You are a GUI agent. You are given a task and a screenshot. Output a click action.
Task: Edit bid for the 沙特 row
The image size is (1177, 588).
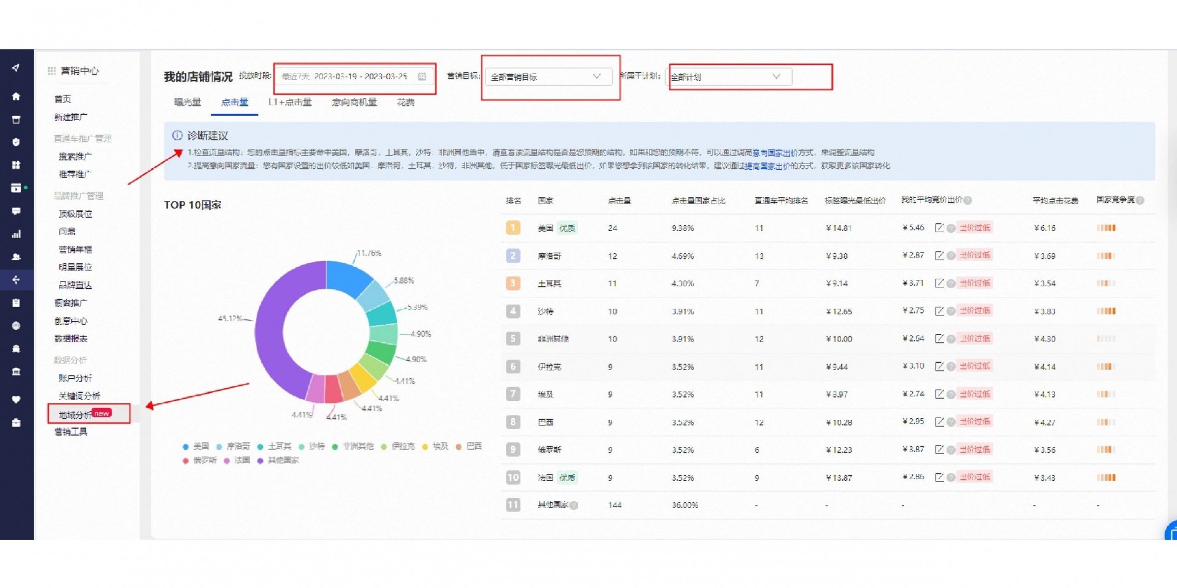[x=939, y=310]
